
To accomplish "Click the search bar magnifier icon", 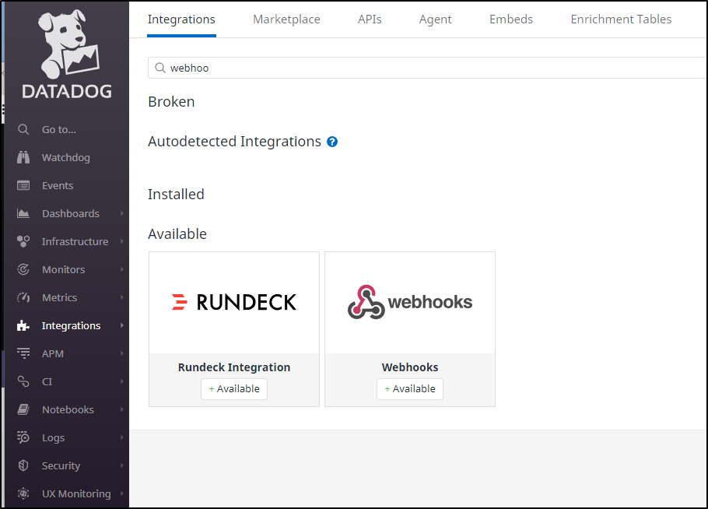I will 159,68.
